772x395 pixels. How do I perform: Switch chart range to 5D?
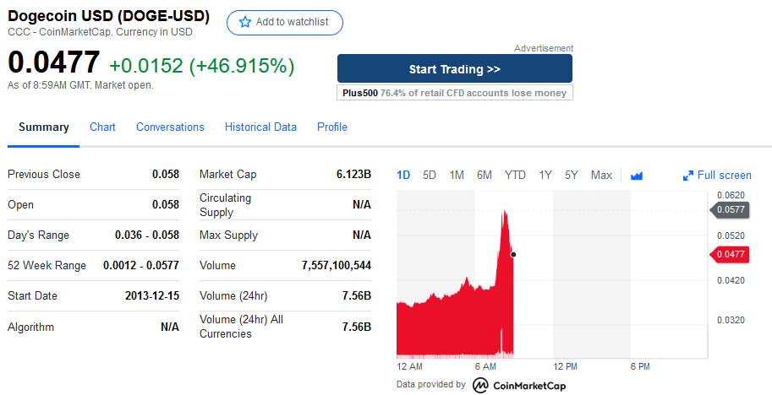coord(430,175)
